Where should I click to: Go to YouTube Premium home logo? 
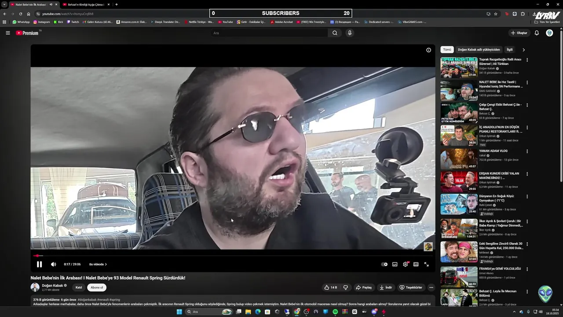27,33
